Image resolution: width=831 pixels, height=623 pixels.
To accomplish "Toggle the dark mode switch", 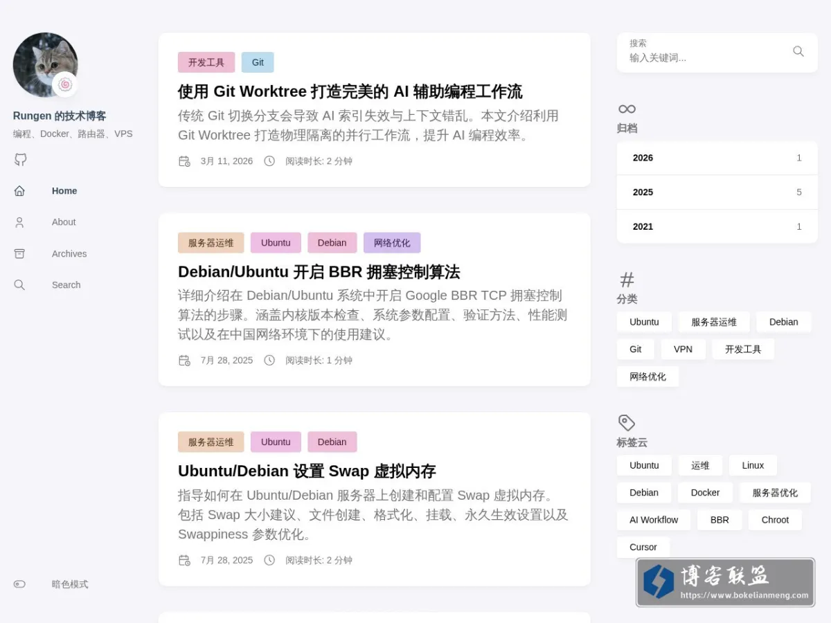I will click(19, 584).
